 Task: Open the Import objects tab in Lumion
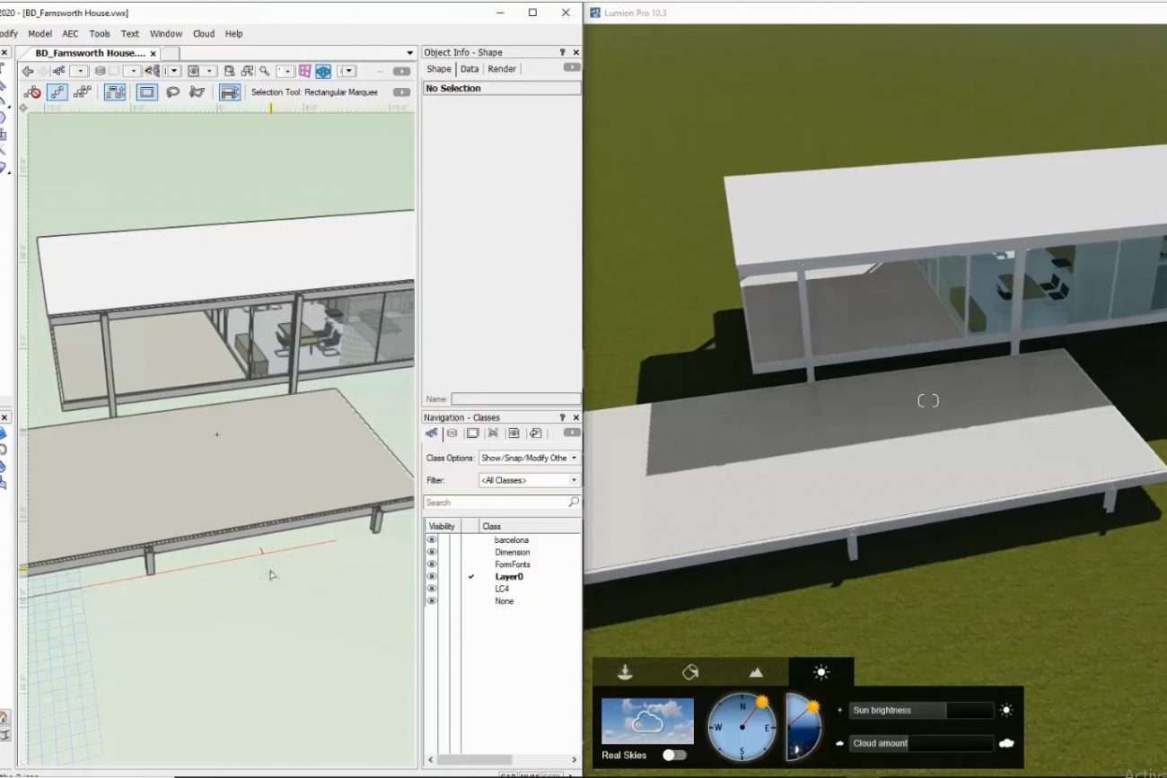[626, 672]
